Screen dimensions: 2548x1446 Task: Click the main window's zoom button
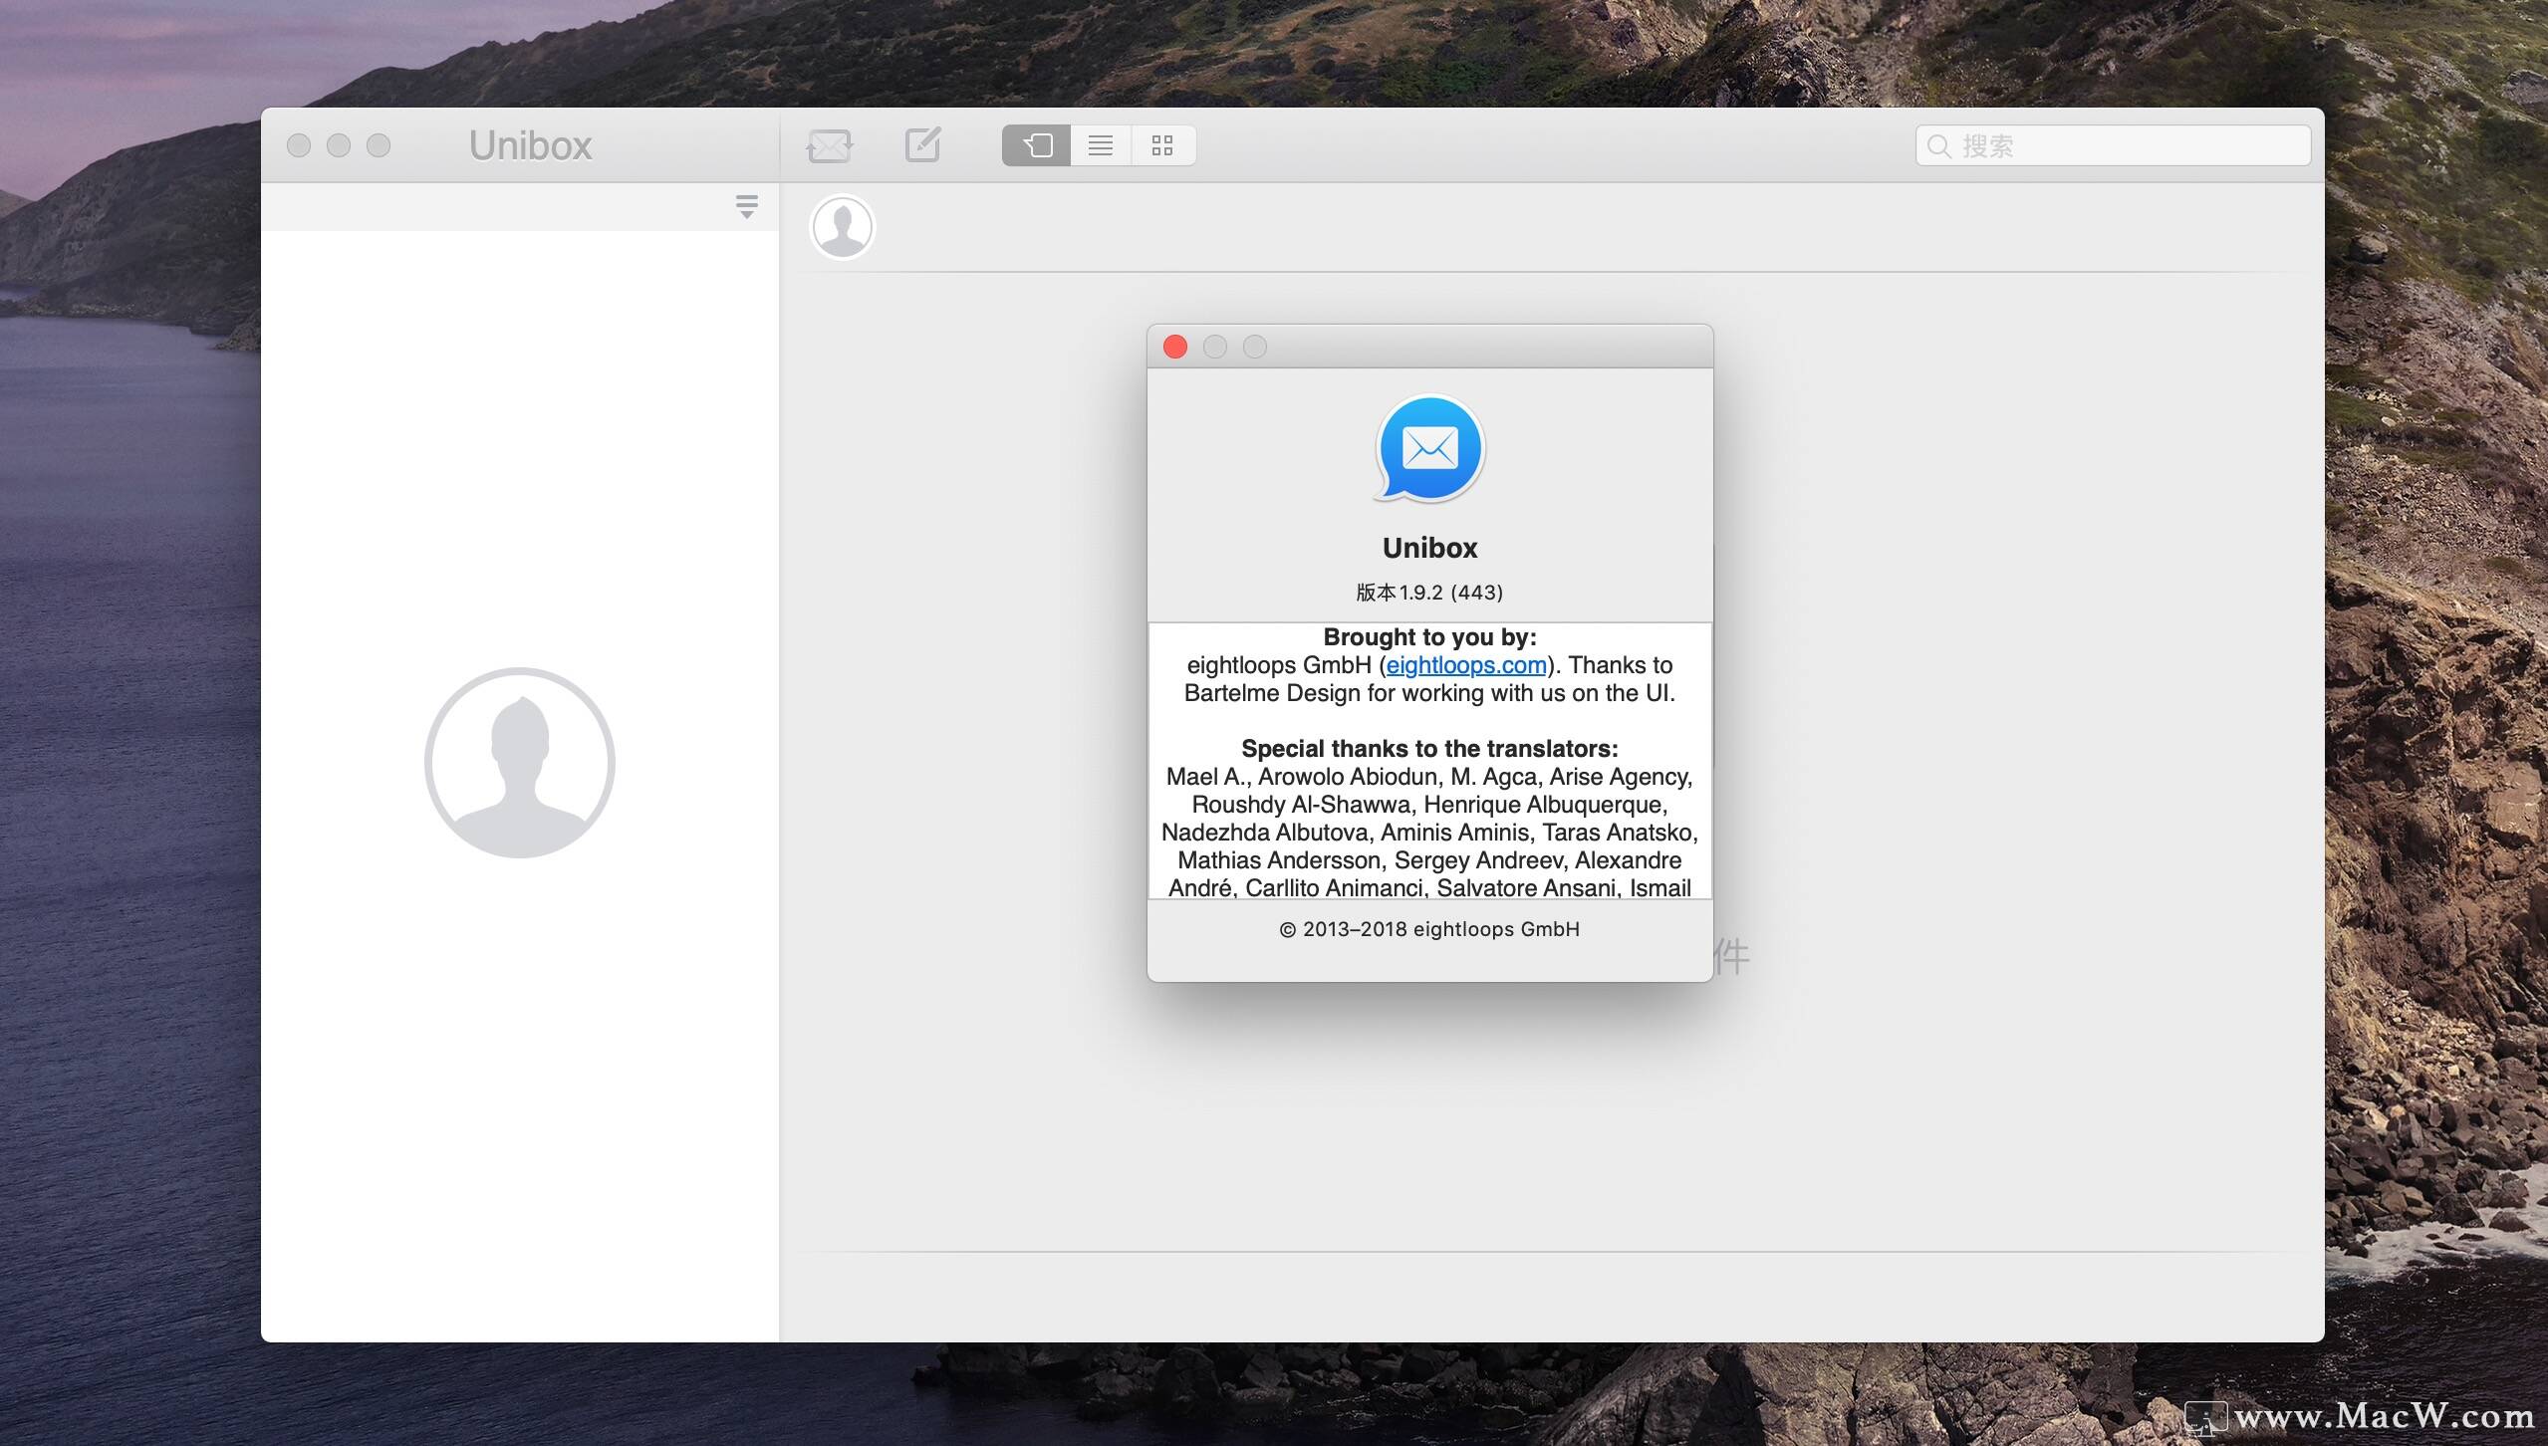tap(379, 145)
